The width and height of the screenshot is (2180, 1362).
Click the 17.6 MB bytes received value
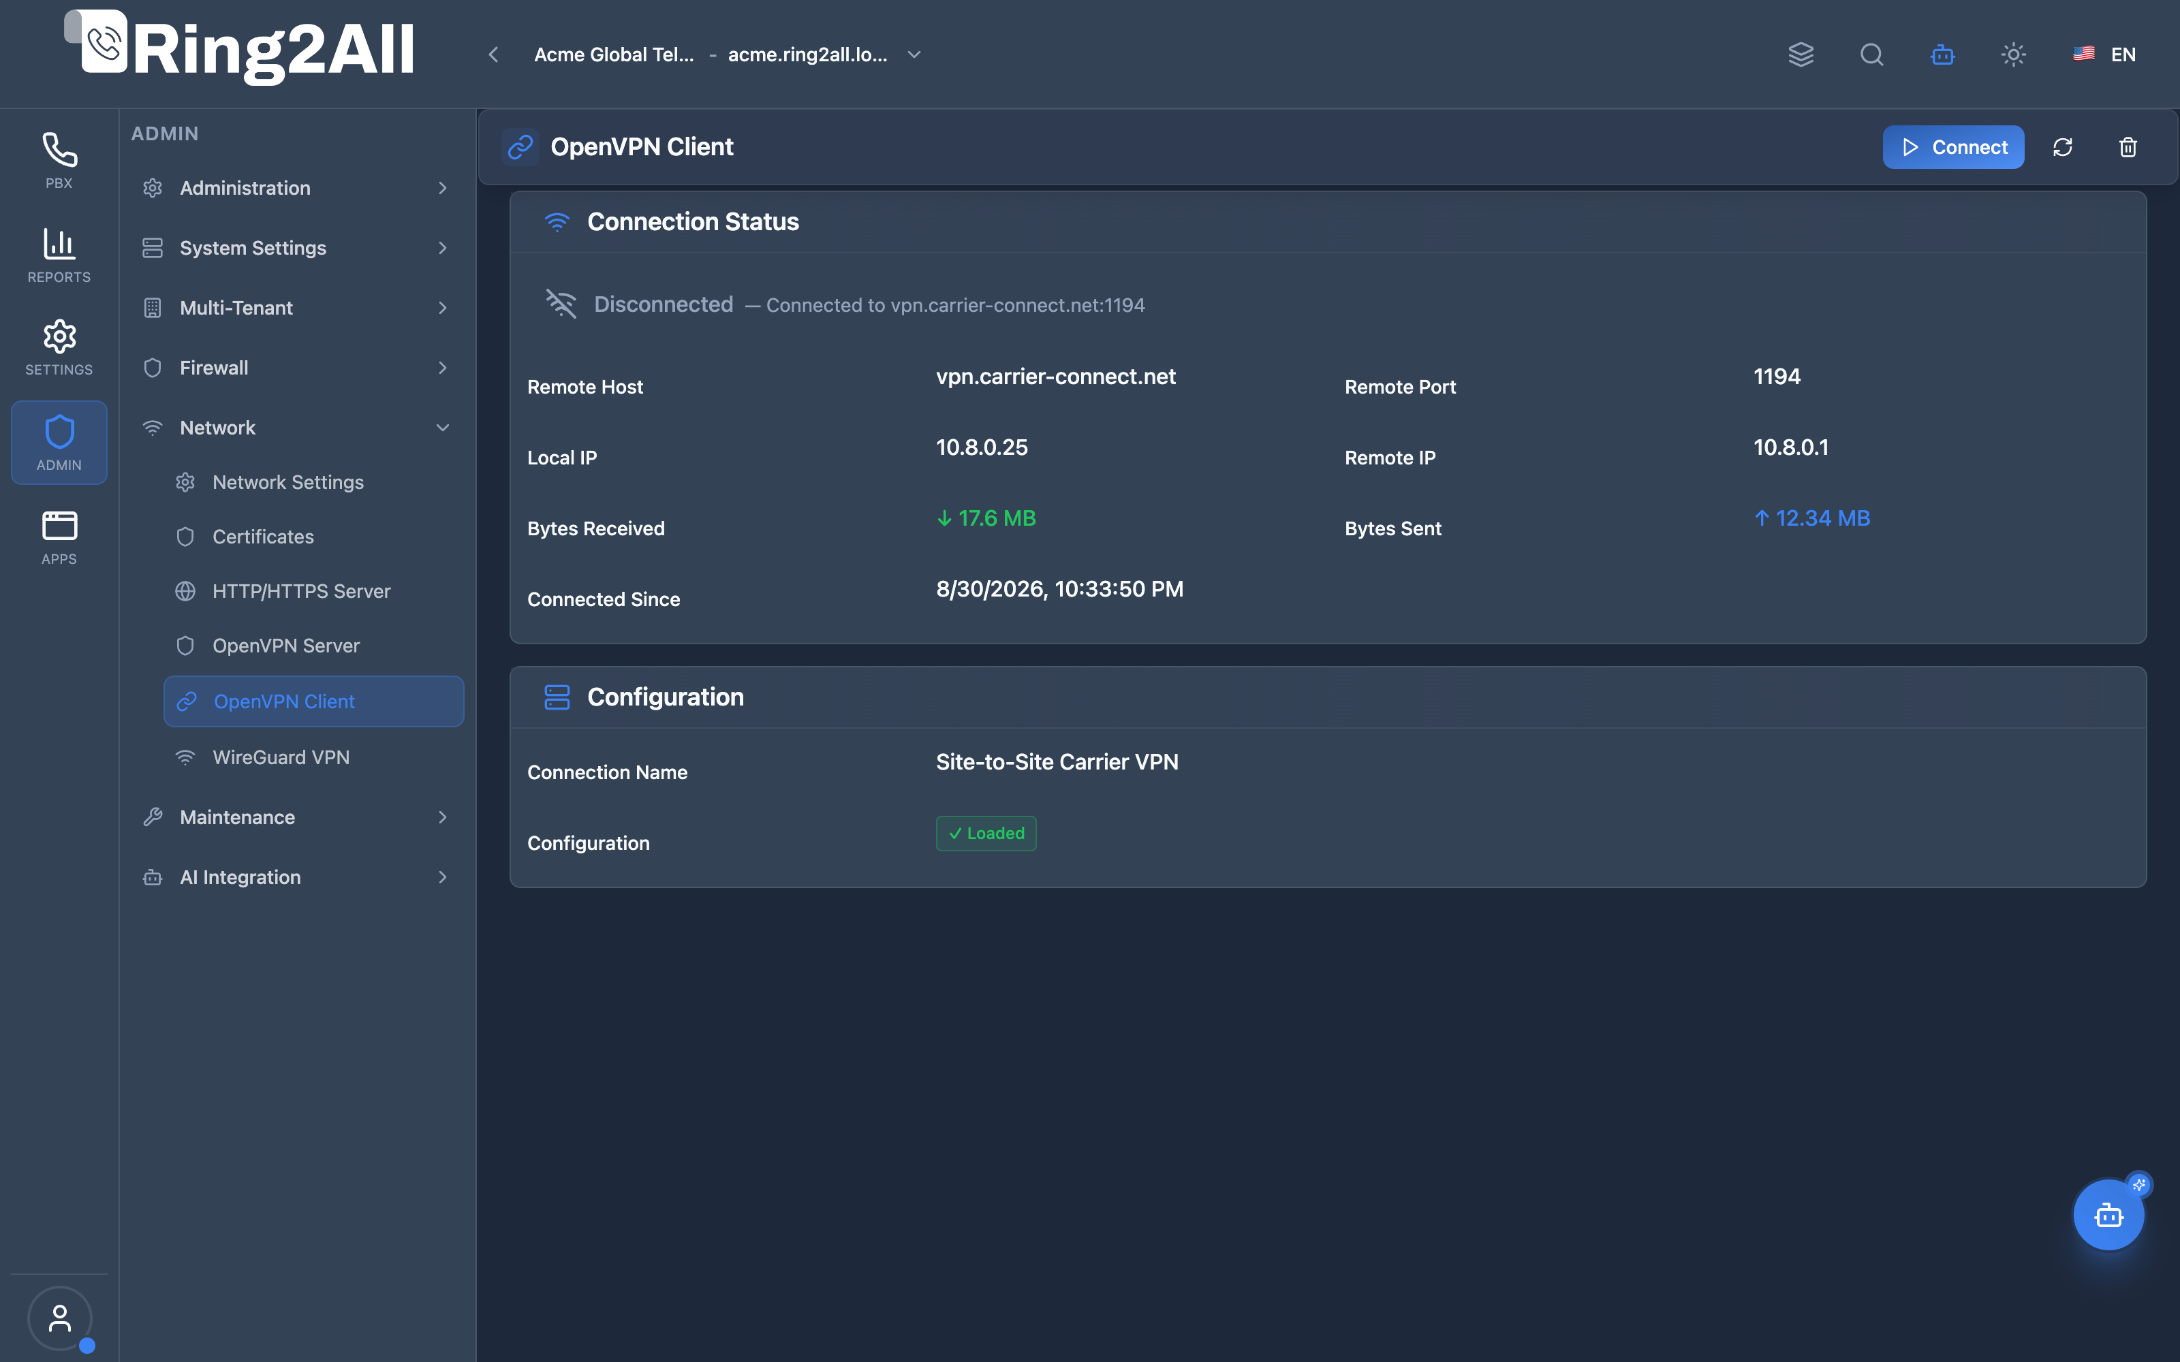click(986, 518)
